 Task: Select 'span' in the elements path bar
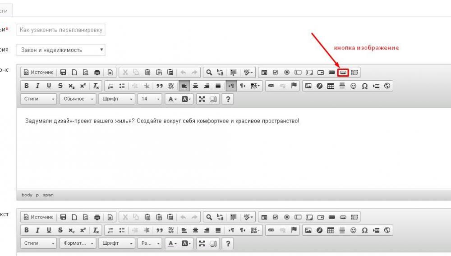click(x=48, y=195)
